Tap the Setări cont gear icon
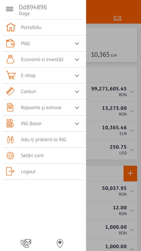The image size is (141, 251). (x=10, y=155)
